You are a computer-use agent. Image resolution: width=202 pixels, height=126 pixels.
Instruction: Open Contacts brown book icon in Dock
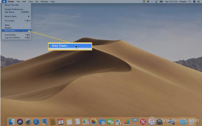[x=53, y=122]
